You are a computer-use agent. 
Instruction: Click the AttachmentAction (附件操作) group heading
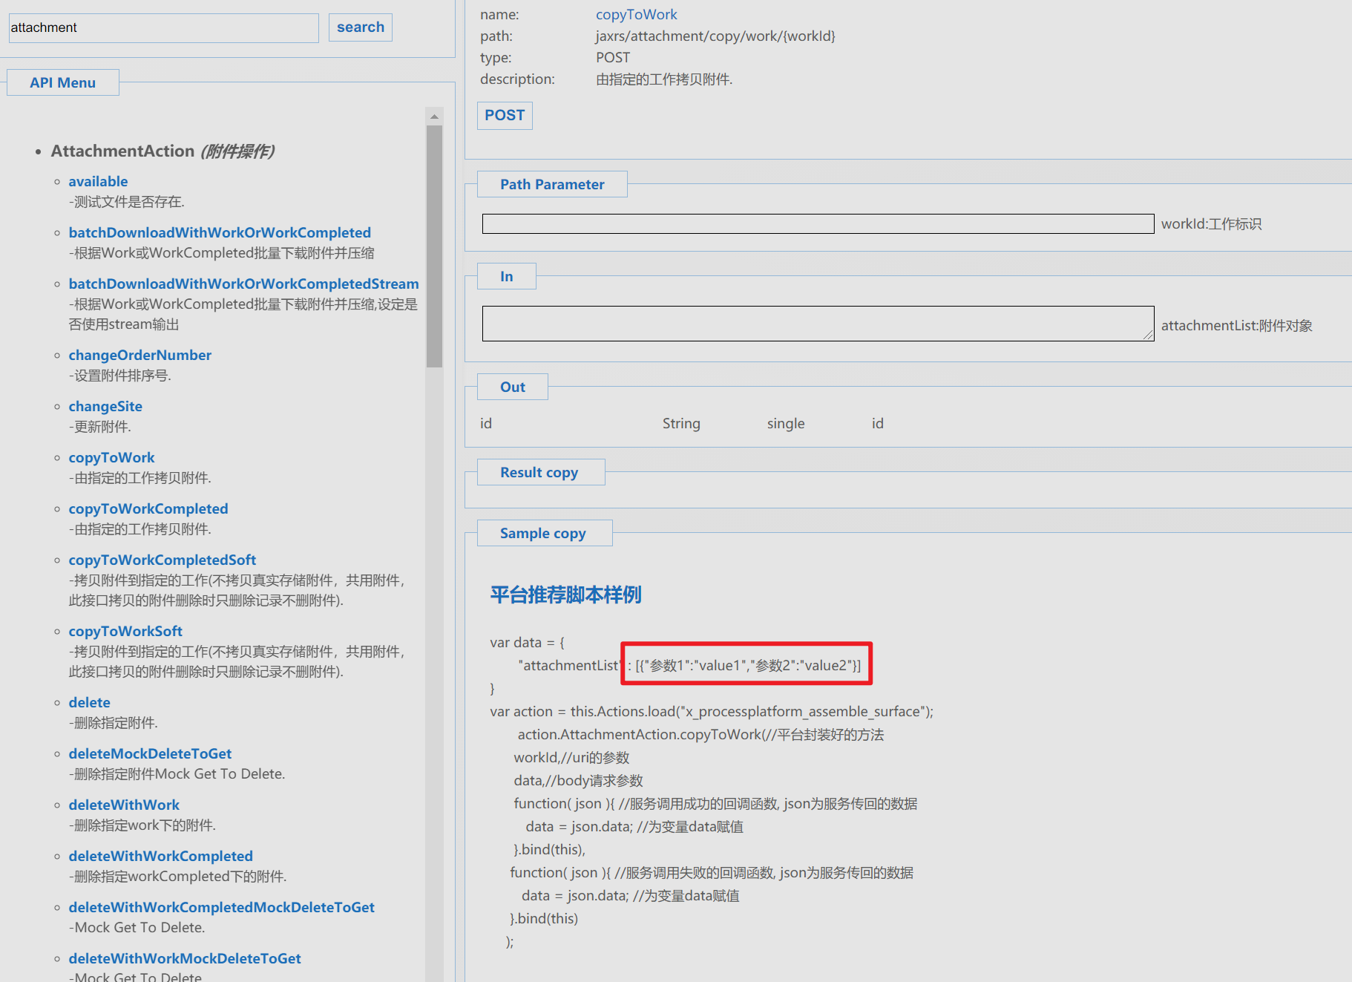[x=163, y=151]
